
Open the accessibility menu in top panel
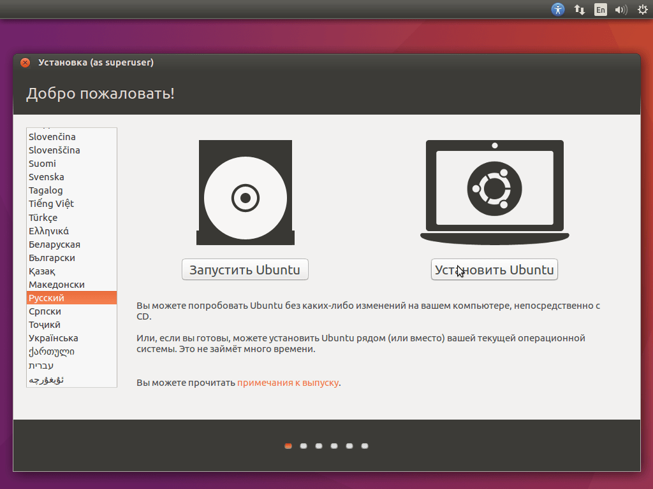pyautogui.click(x=557, y=9)
